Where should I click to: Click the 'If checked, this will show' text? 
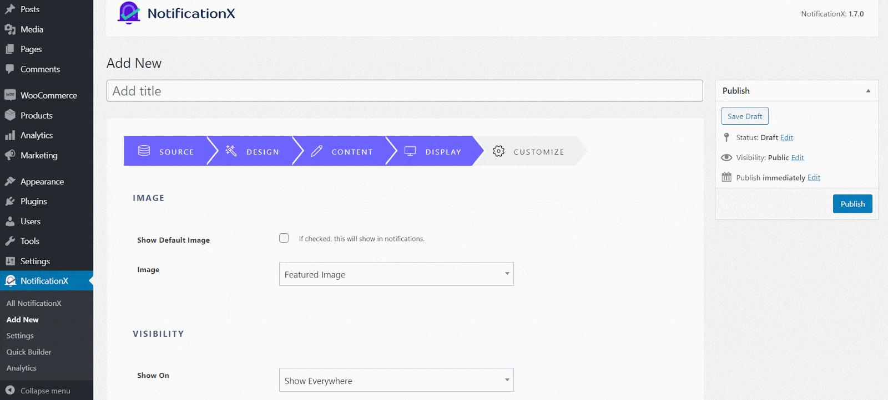pyautogui.click(x=362, y=239)
